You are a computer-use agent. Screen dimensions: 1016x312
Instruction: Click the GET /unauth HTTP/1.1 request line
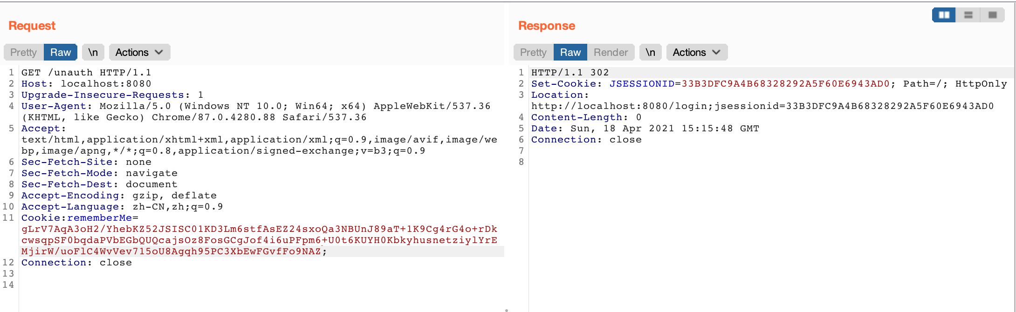(x=86, y=73)
